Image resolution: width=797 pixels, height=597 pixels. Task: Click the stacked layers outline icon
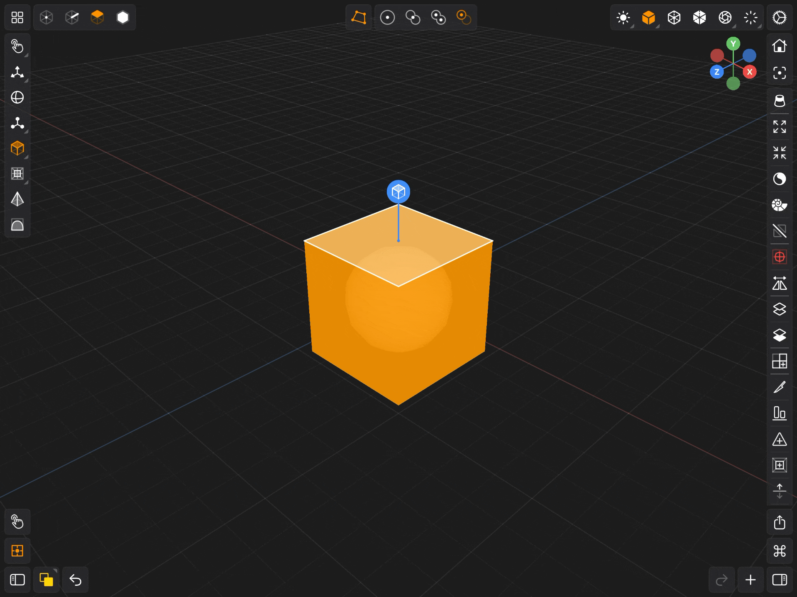780,309
